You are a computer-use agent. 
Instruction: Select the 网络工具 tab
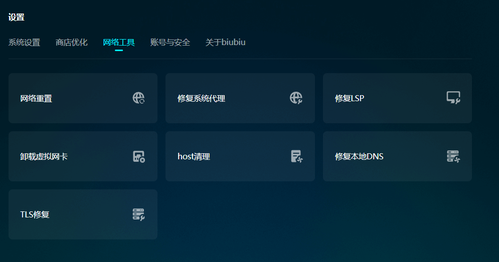point(119,43)
